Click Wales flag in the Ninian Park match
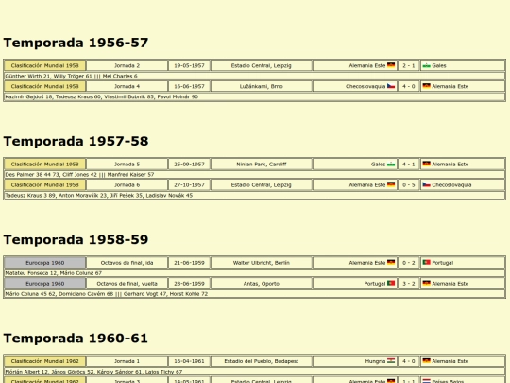The image size is (510, 383). point(391,164)
